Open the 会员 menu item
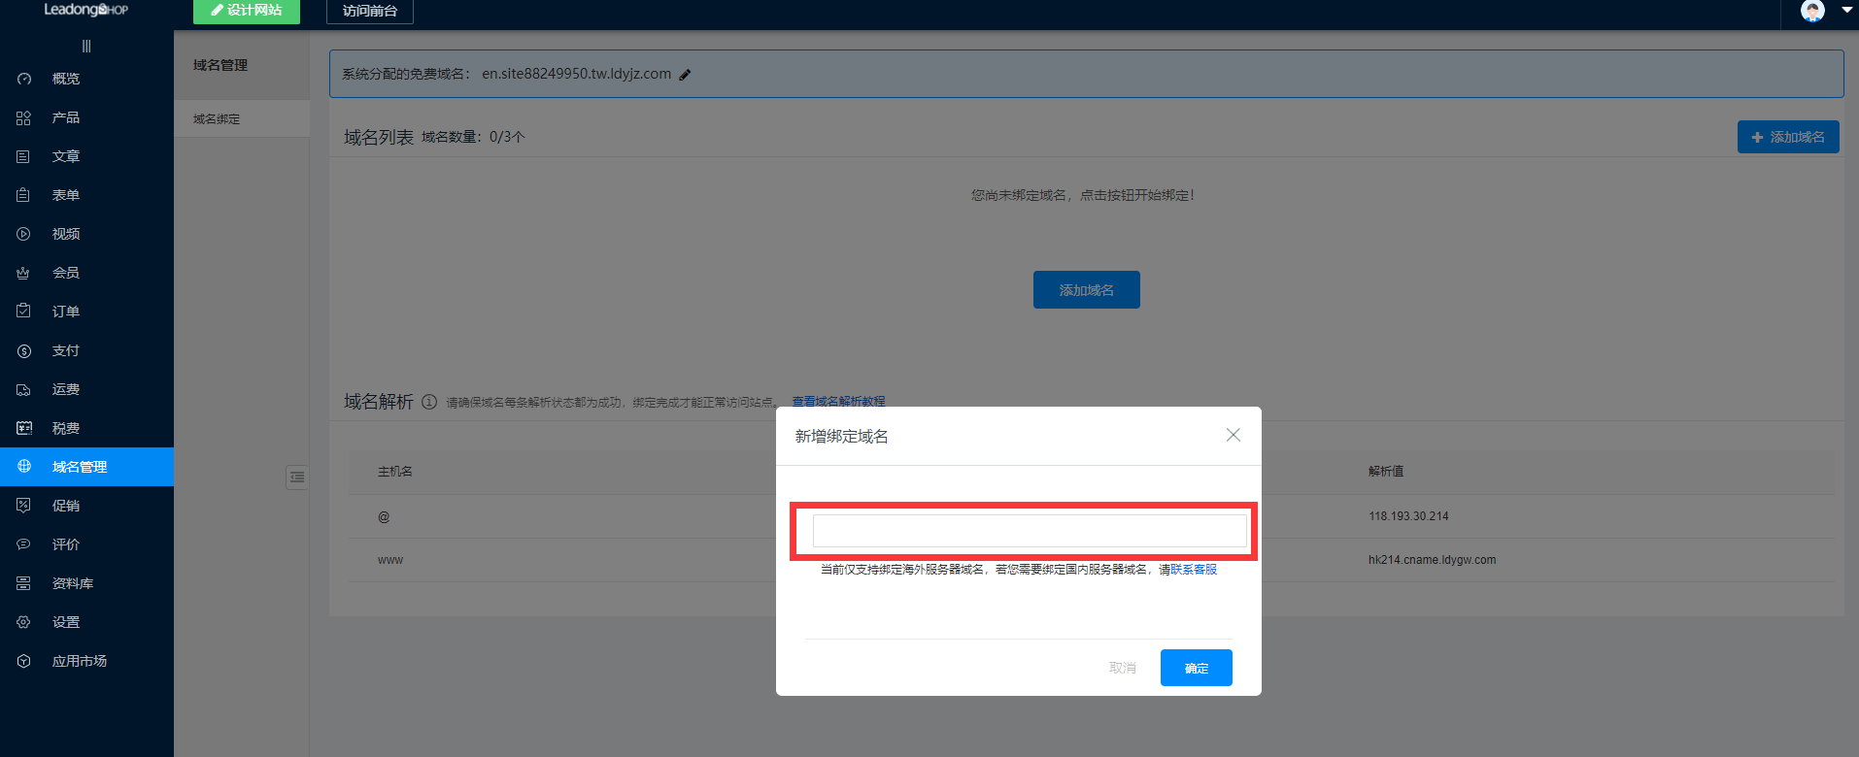 [x=66, y=273]
